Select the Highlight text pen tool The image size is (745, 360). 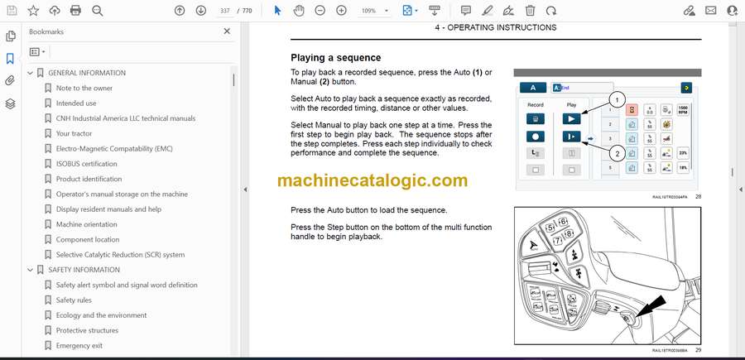coord(487,11)
